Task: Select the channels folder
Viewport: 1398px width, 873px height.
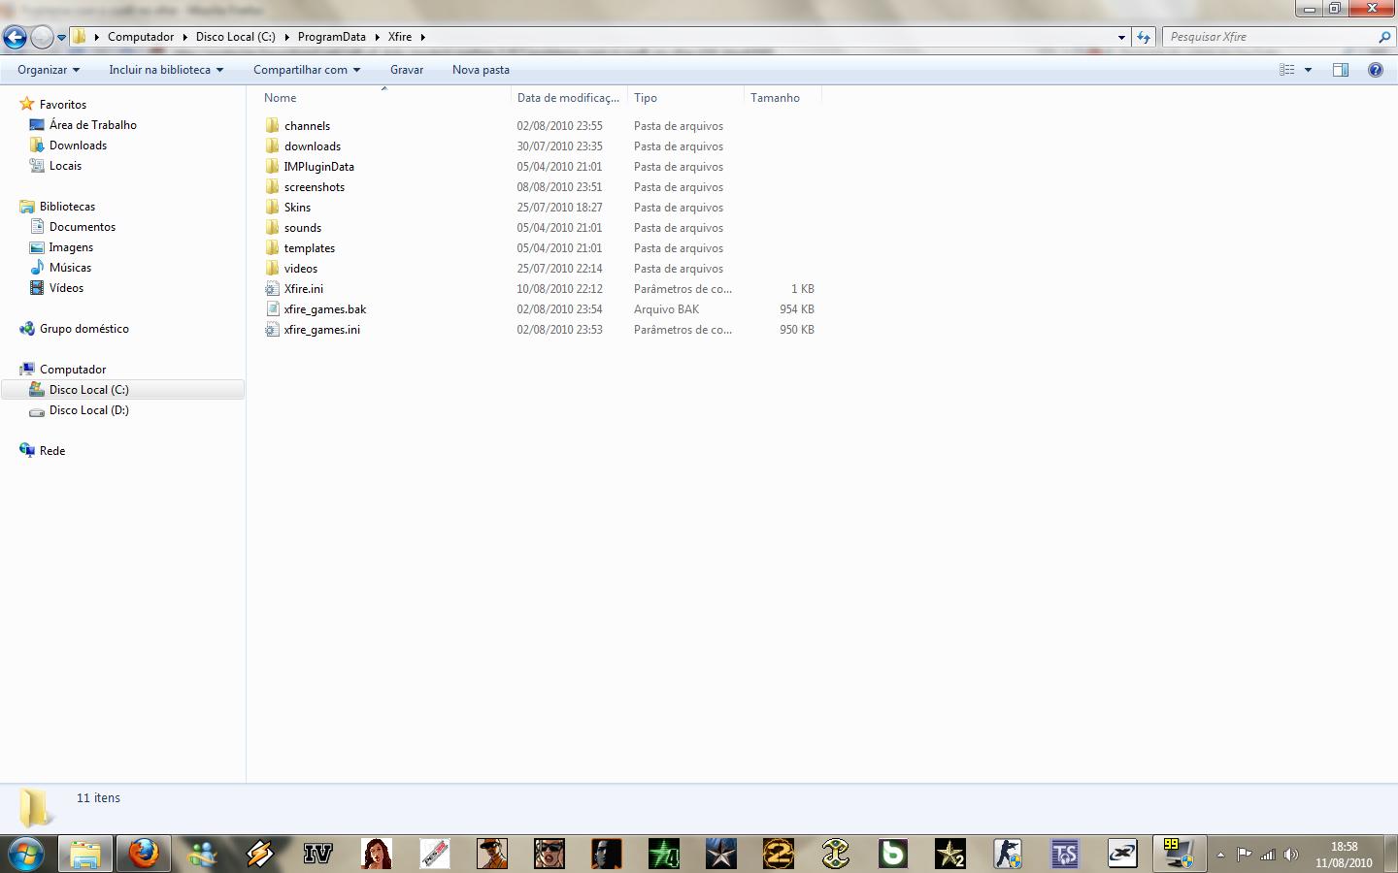Action: pyautogui.click(x=307, y=126)
